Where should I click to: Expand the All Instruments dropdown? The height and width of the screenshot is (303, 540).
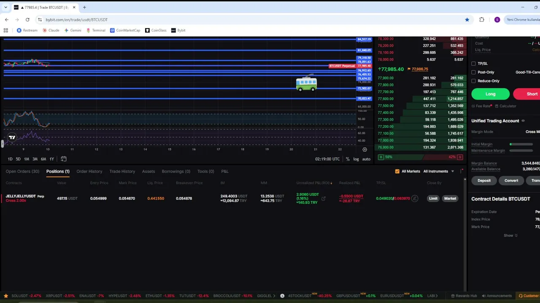tap(439, 171)
